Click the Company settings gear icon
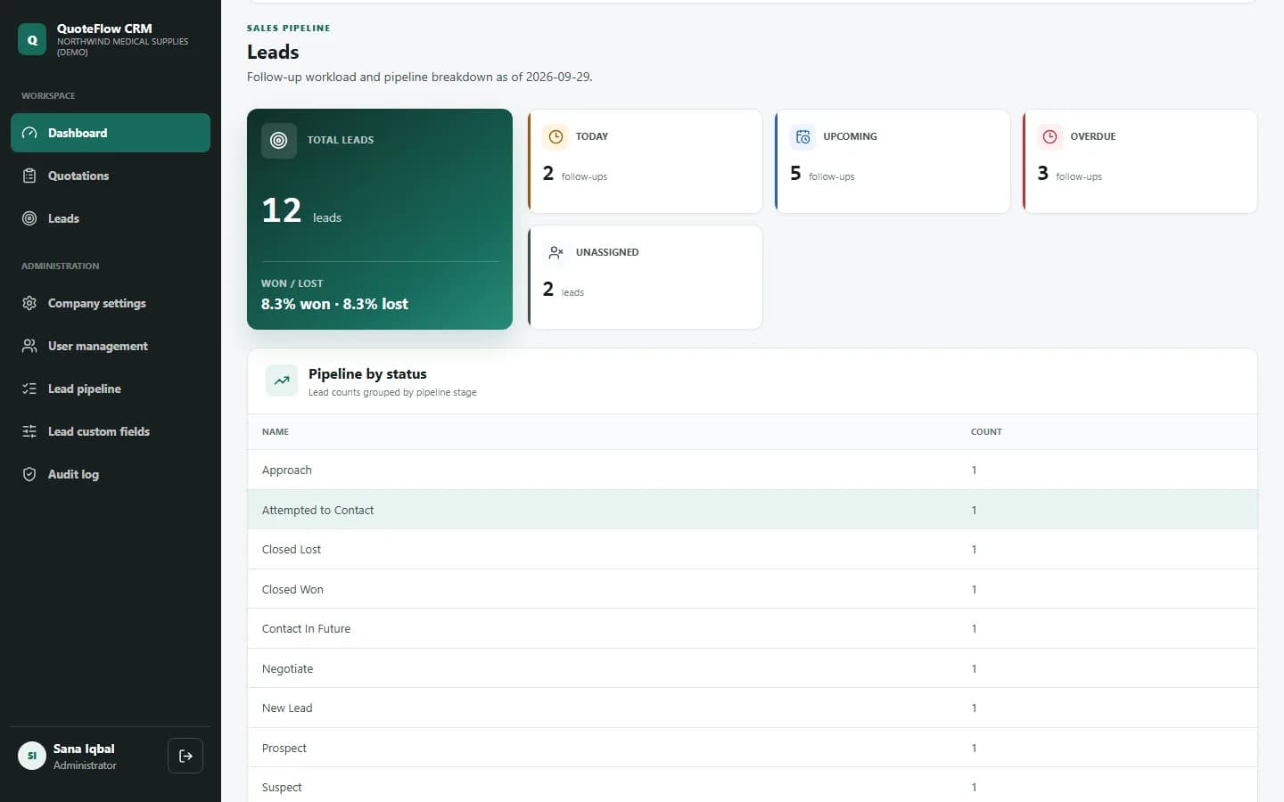 pos(29,303)
